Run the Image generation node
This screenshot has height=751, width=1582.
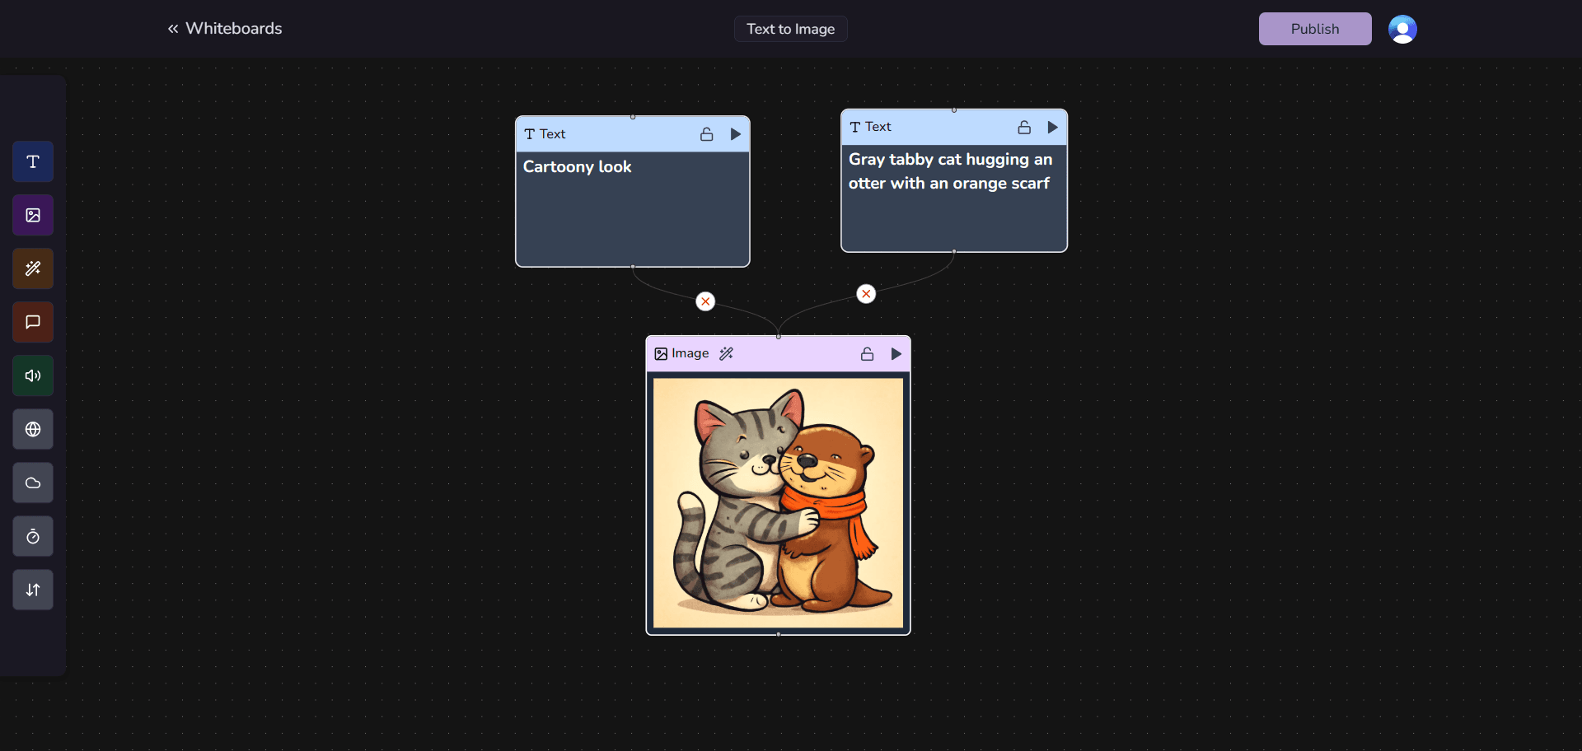tap(896, 353)
